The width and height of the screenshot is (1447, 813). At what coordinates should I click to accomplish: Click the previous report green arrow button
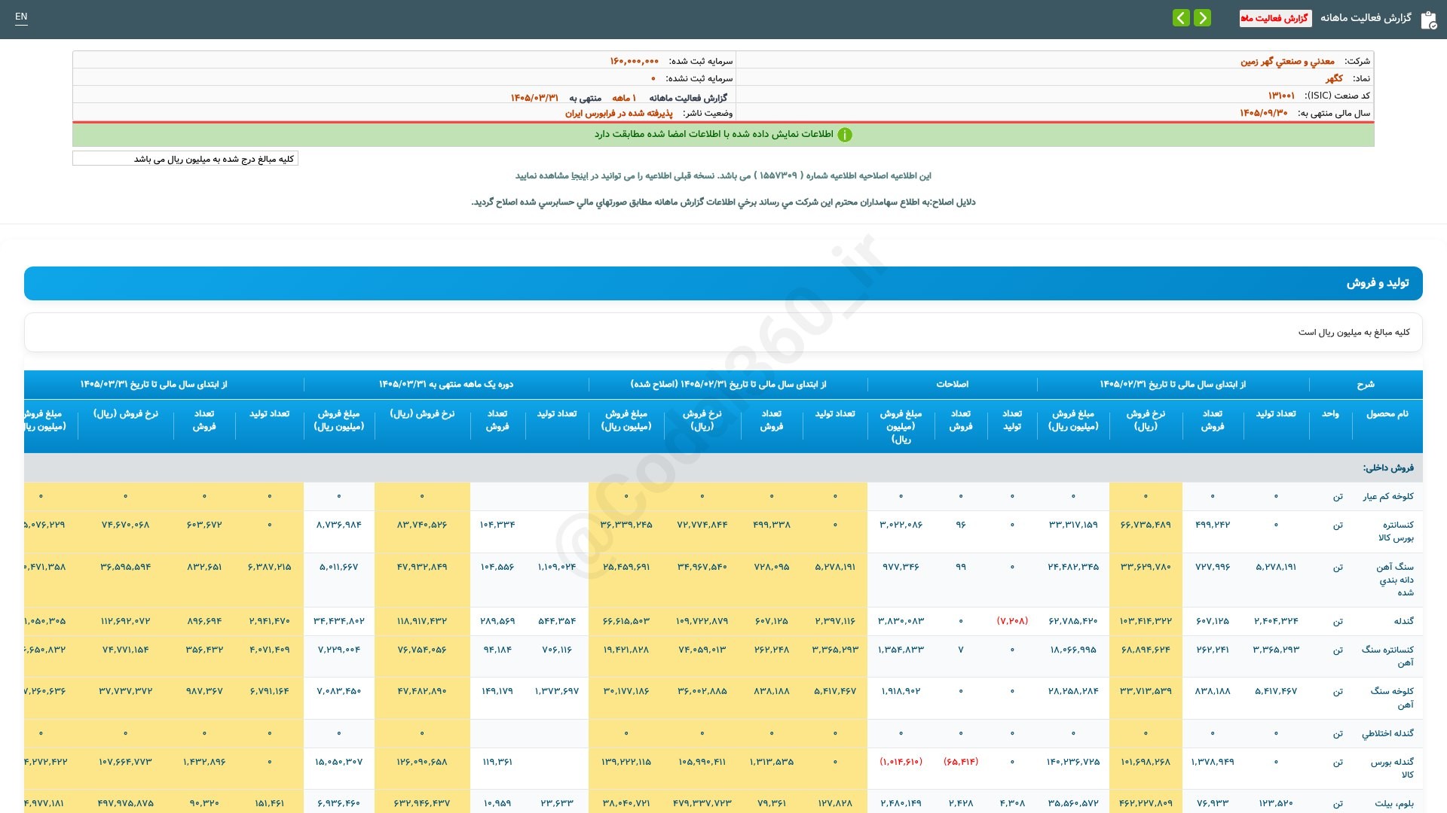[x=1181, y=17]
